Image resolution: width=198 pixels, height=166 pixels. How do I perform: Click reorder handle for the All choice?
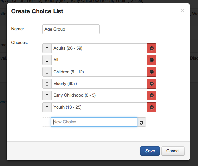pyautogui.click(x=47, y=60)
